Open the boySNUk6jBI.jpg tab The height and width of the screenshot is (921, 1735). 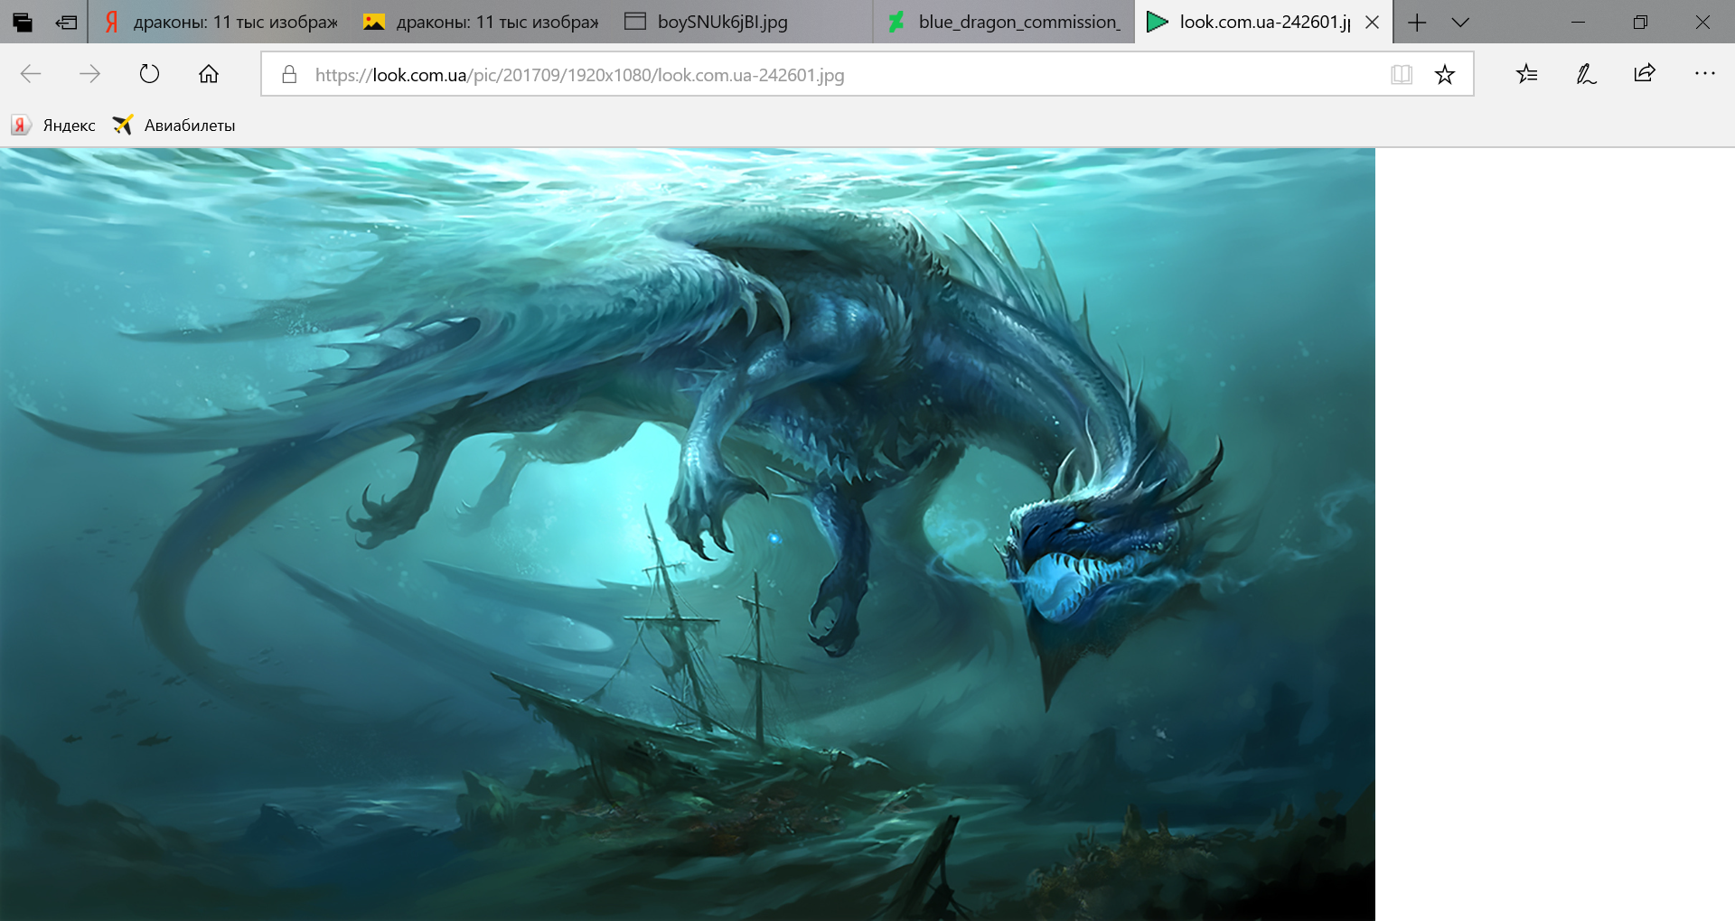pos(743,22)
